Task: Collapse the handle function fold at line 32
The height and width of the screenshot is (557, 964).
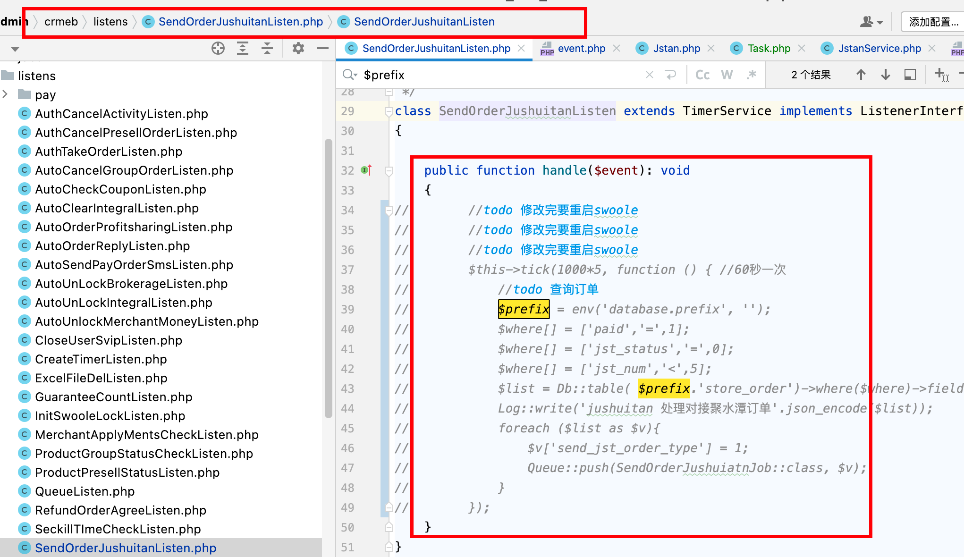Action: [389, 171]
